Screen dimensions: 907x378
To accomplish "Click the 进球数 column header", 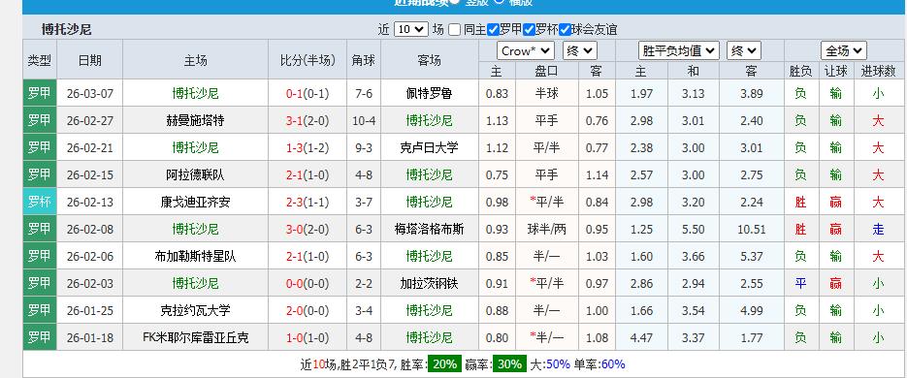I will (x=878, y=71).
